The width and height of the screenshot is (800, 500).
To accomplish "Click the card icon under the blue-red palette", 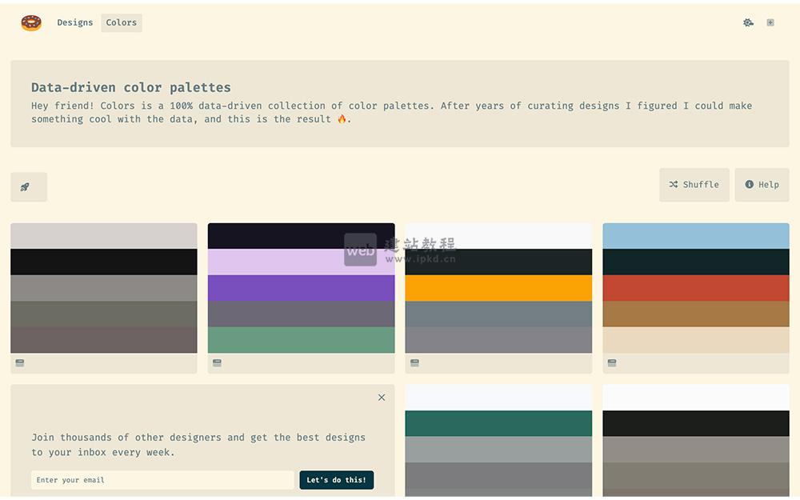I will point(612,363).
